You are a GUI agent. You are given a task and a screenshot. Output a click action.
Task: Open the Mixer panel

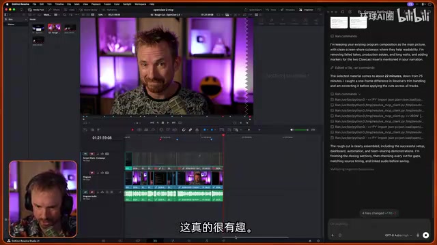tap(271, 10)
